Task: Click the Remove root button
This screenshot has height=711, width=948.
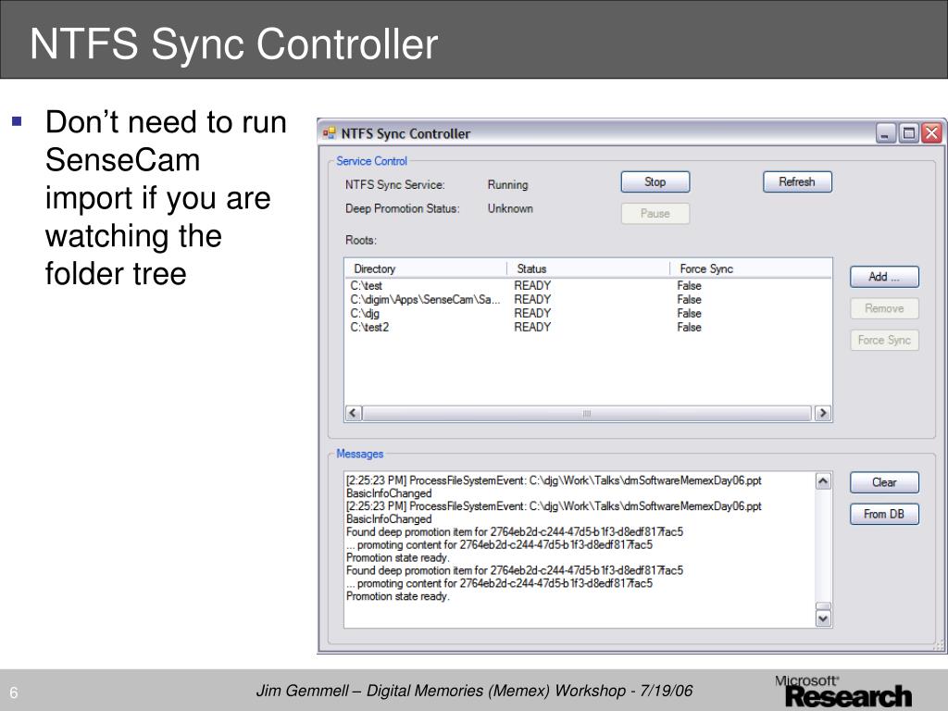Action: point(884,308)
